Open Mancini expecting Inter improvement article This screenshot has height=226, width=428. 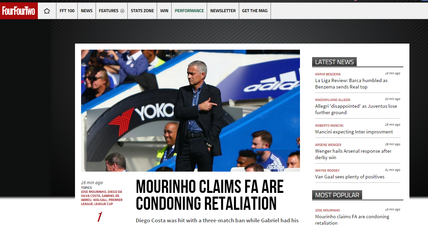(354, 132)
